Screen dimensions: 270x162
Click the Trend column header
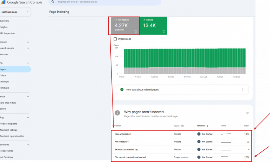(x=224, y=126)
